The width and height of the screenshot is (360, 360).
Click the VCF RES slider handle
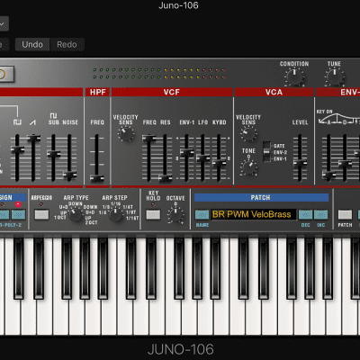point(165,178)
